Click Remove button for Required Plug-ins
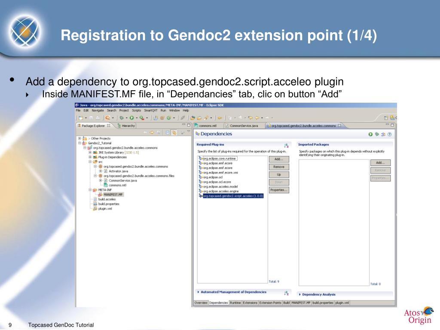440x330 pixels. (278, 167)
